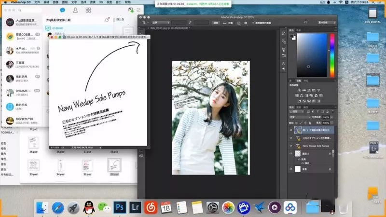The height and width of the screenshot is (217, 386).
Task: Open the QQ messages chat bubble icon
Action: pyautogui.click(x=63, y=10)
